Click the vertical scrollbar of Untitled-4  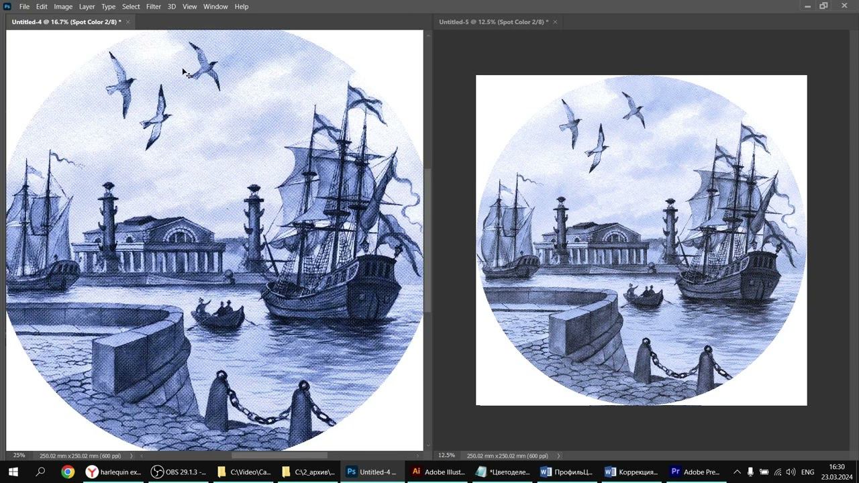pyautogui.click(x=427, y=240)
